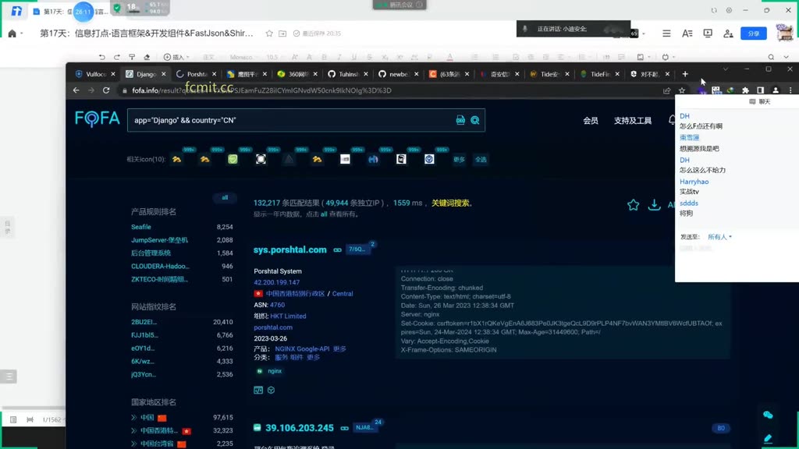This screenshot has width=799, height=449.
Task: Switch to the Tuhinshubhra GitHub tab
Action: (x=347, y=74)
